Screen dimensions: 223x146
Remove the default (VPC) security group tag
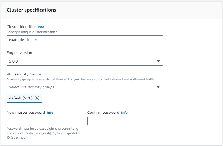(37, 98)
